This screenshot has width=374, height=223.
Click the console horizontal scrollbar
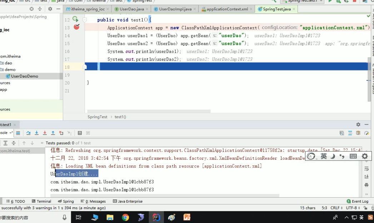165,195
